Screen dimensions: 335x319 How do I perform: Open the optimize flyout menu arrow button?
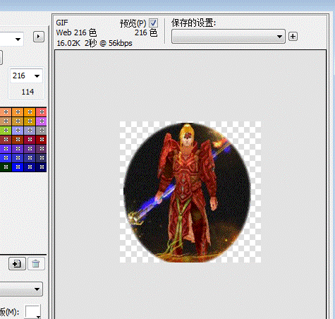[39, 37]
